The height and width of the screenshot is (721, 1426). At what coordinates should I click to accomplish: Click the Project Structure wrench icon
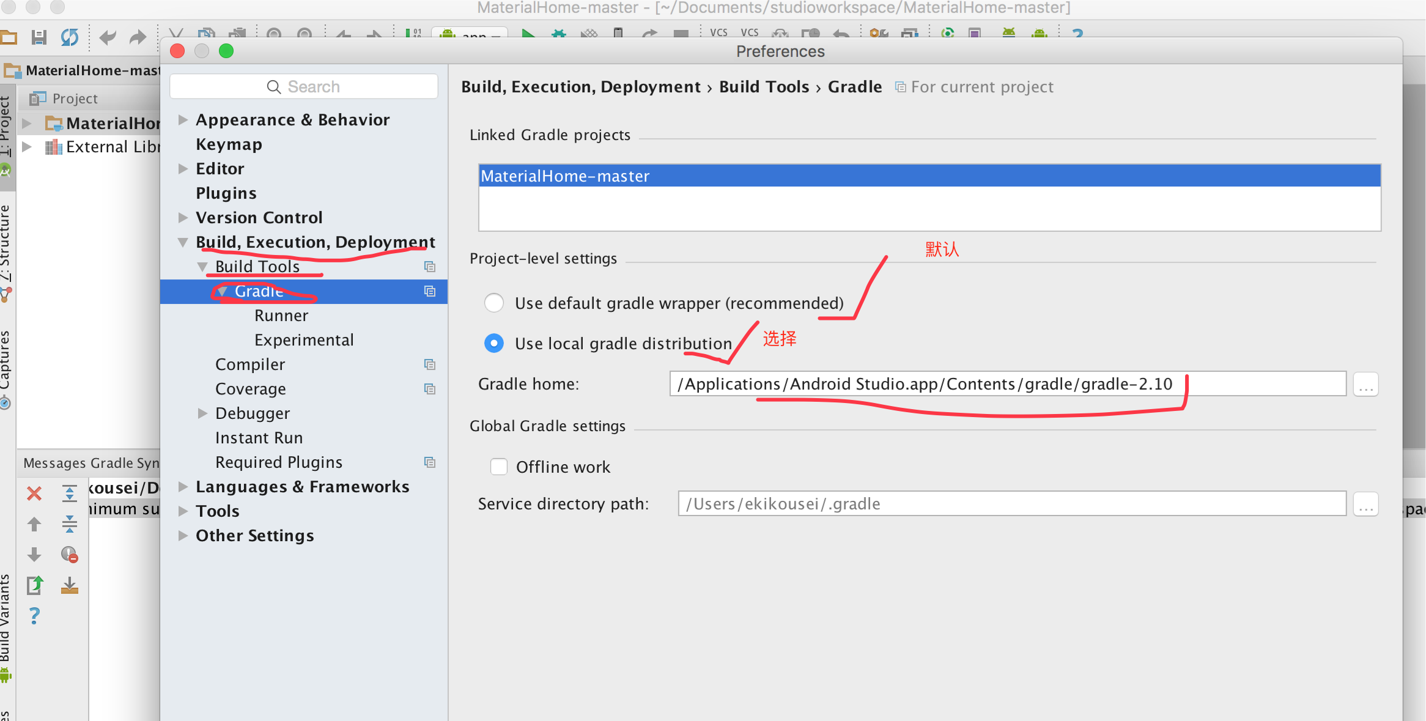879,33
